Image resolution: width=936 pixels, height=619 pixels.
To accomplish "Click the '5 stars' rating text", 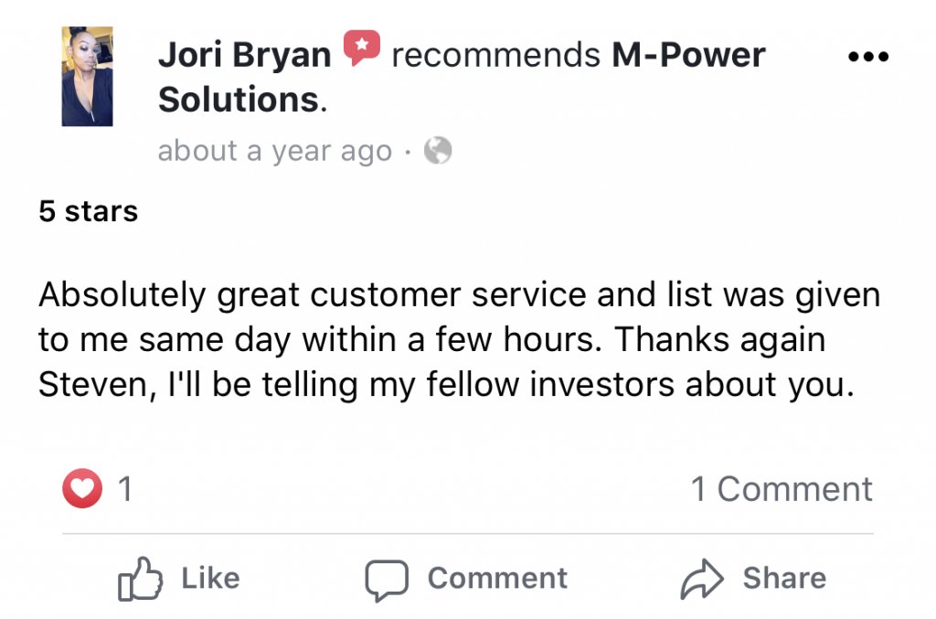I will (x=89, y=211).
